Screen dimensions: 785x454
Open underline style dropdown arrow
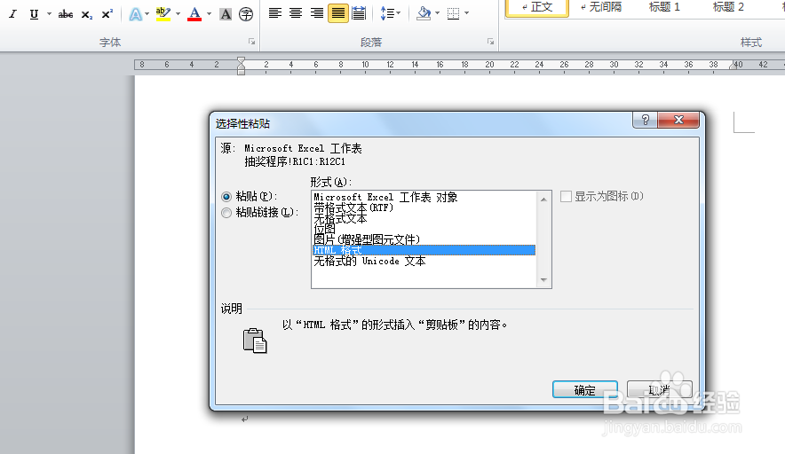pyautogui.click(x=49, y=14)
